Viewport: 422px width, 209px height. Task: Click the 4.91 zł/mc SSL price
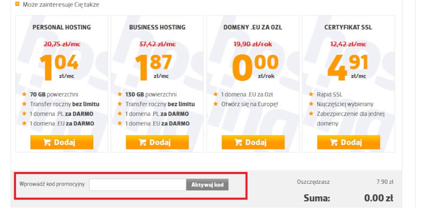(x=347, y=66)
